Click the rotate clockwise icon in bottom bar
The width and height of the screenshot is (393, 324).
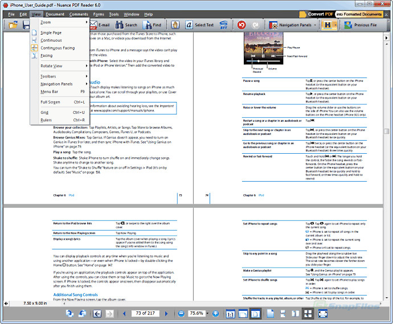point(69,314)
